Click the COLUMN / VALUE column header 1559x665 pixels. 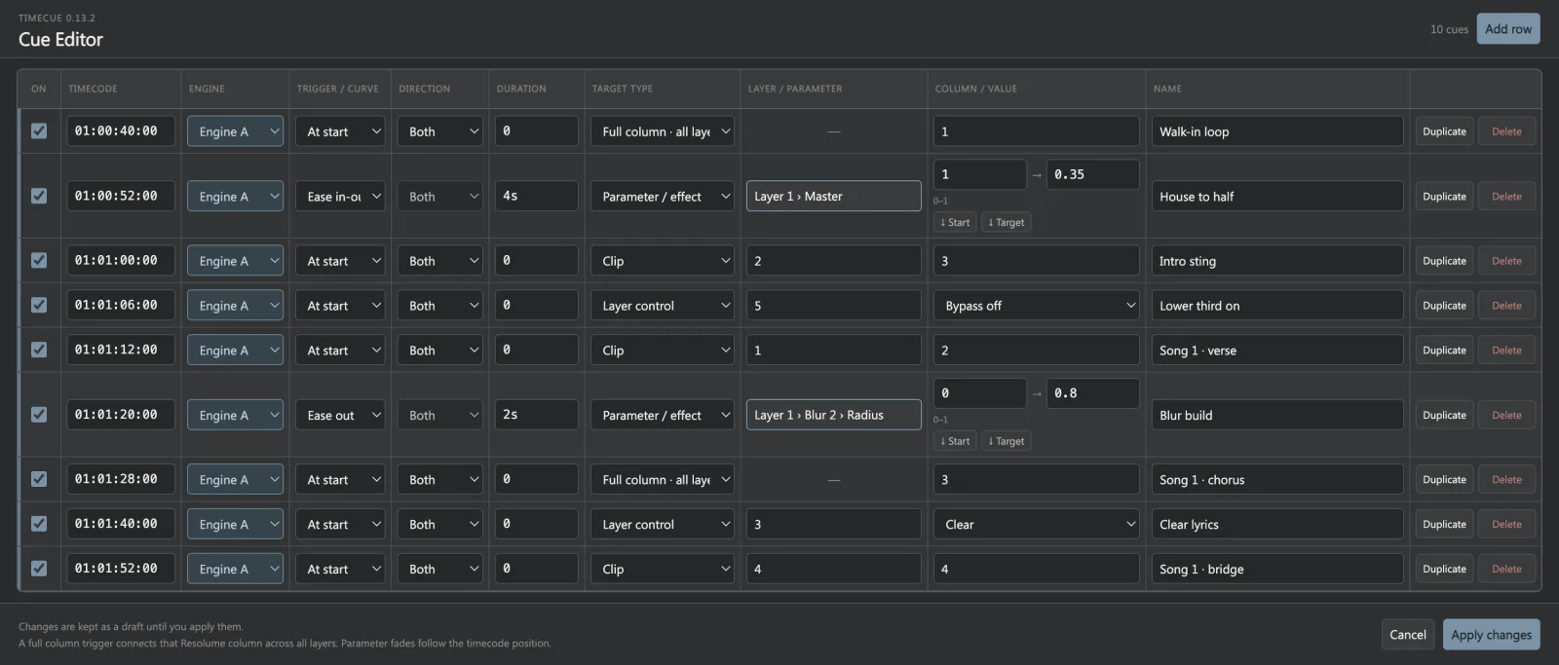pos(975,89)
